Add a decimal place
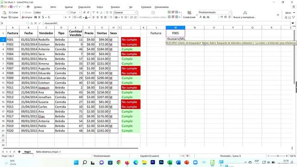 coord(131,17)
